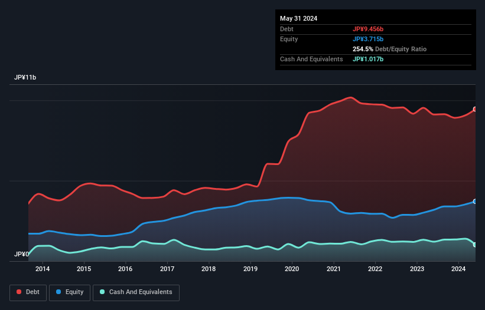Click the JP¥9.456b debt value
The width and height of the screenshot is (485, 310).
[x=368, y=29]
